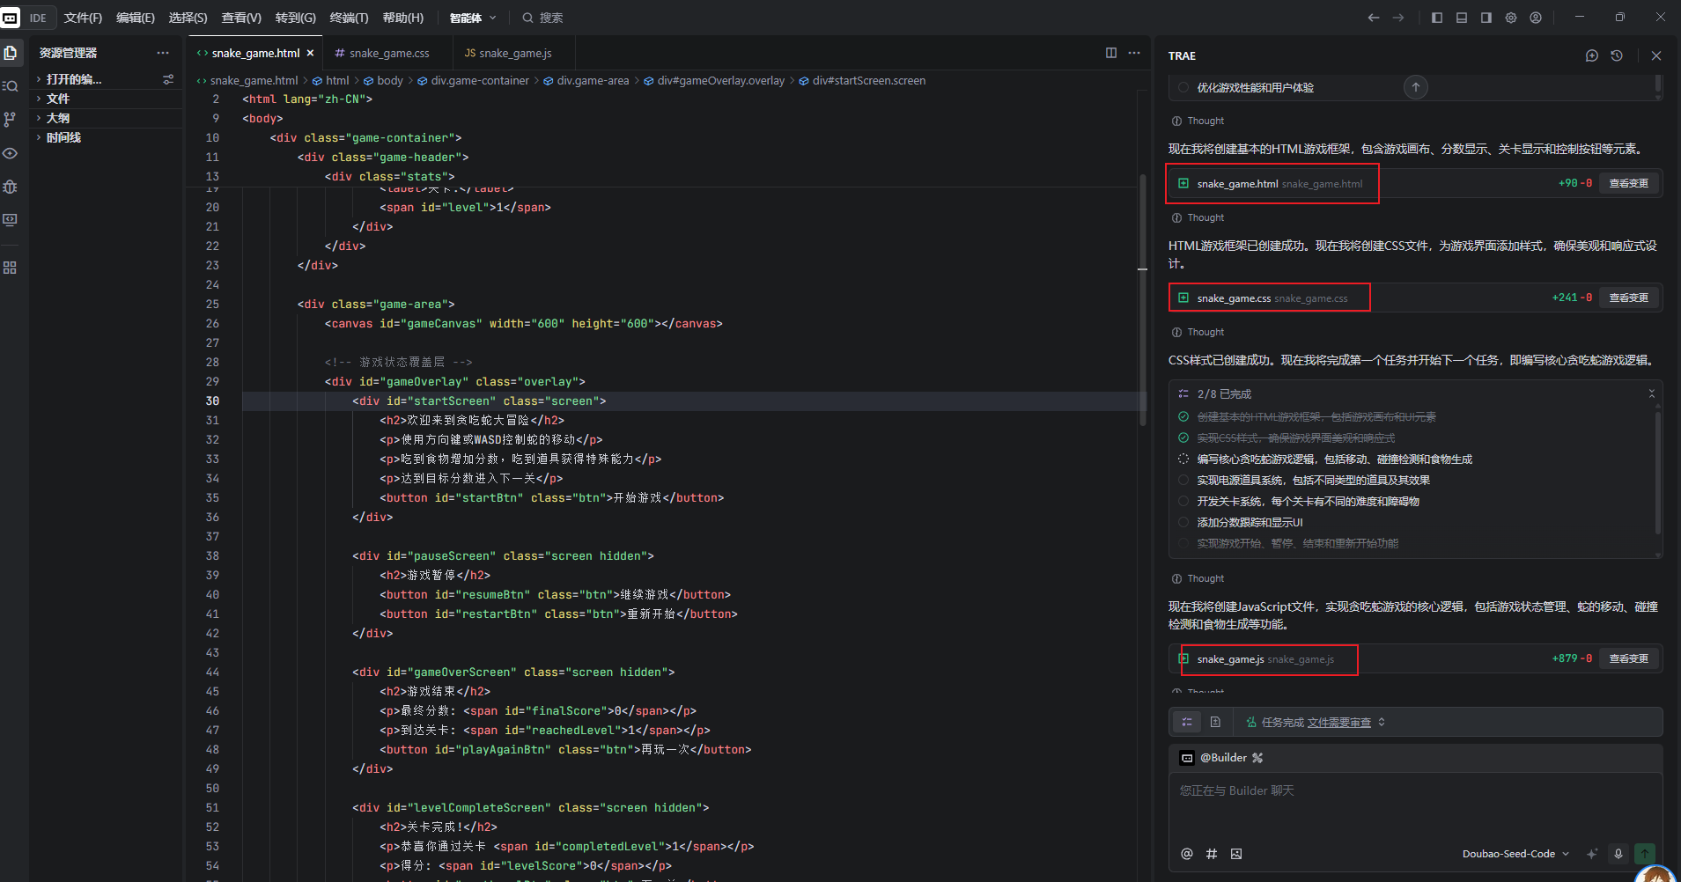Open the debug bug icon in sidebar
Screen dimensions: 1681x882
[x=10, y=187]
